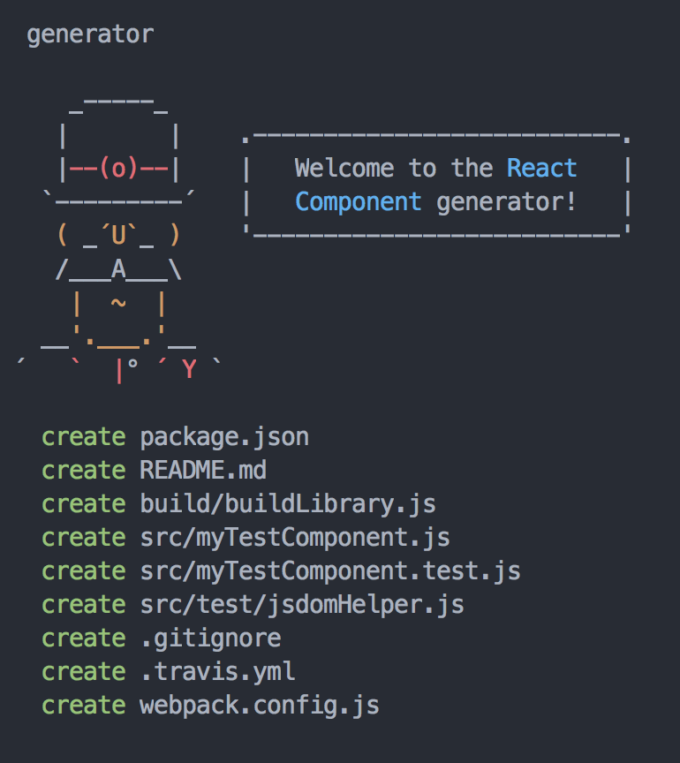Click the word "generator" at the top
Image resolution: width=680 pixels, height=763 pixels.
pos(91,35)
